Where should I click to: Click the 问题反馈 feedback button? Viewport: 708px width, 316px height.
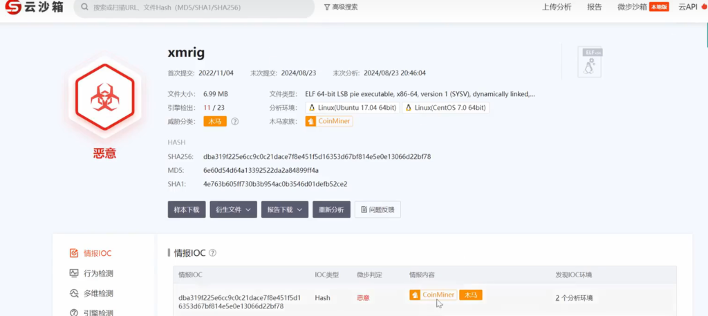pyautogui.click(x=378, y=210)
